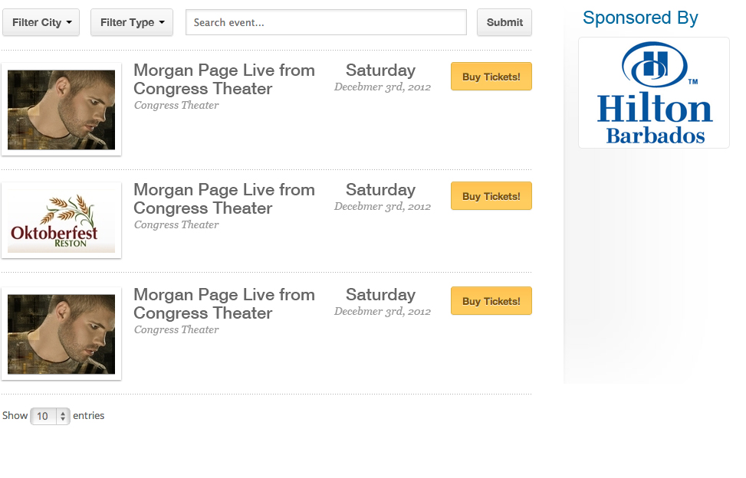Open the Filter City dropdown
Screen dimensions: 746x478
tap(41, 22)
